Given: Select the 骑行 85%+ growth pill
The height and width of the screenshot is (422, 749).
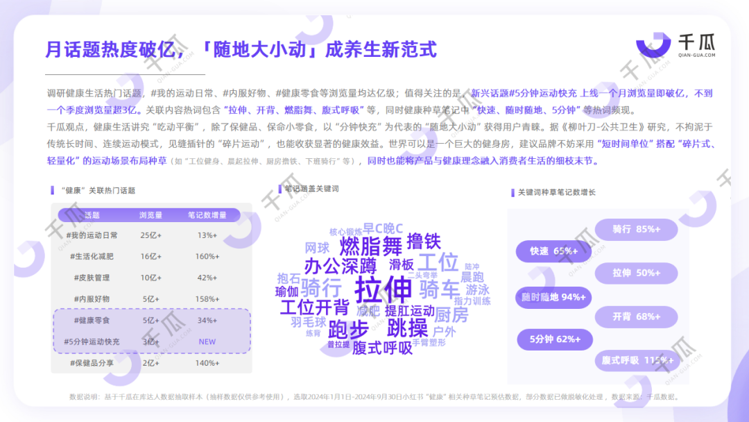Looking at the screenshot, I should (x=636, y=230).
